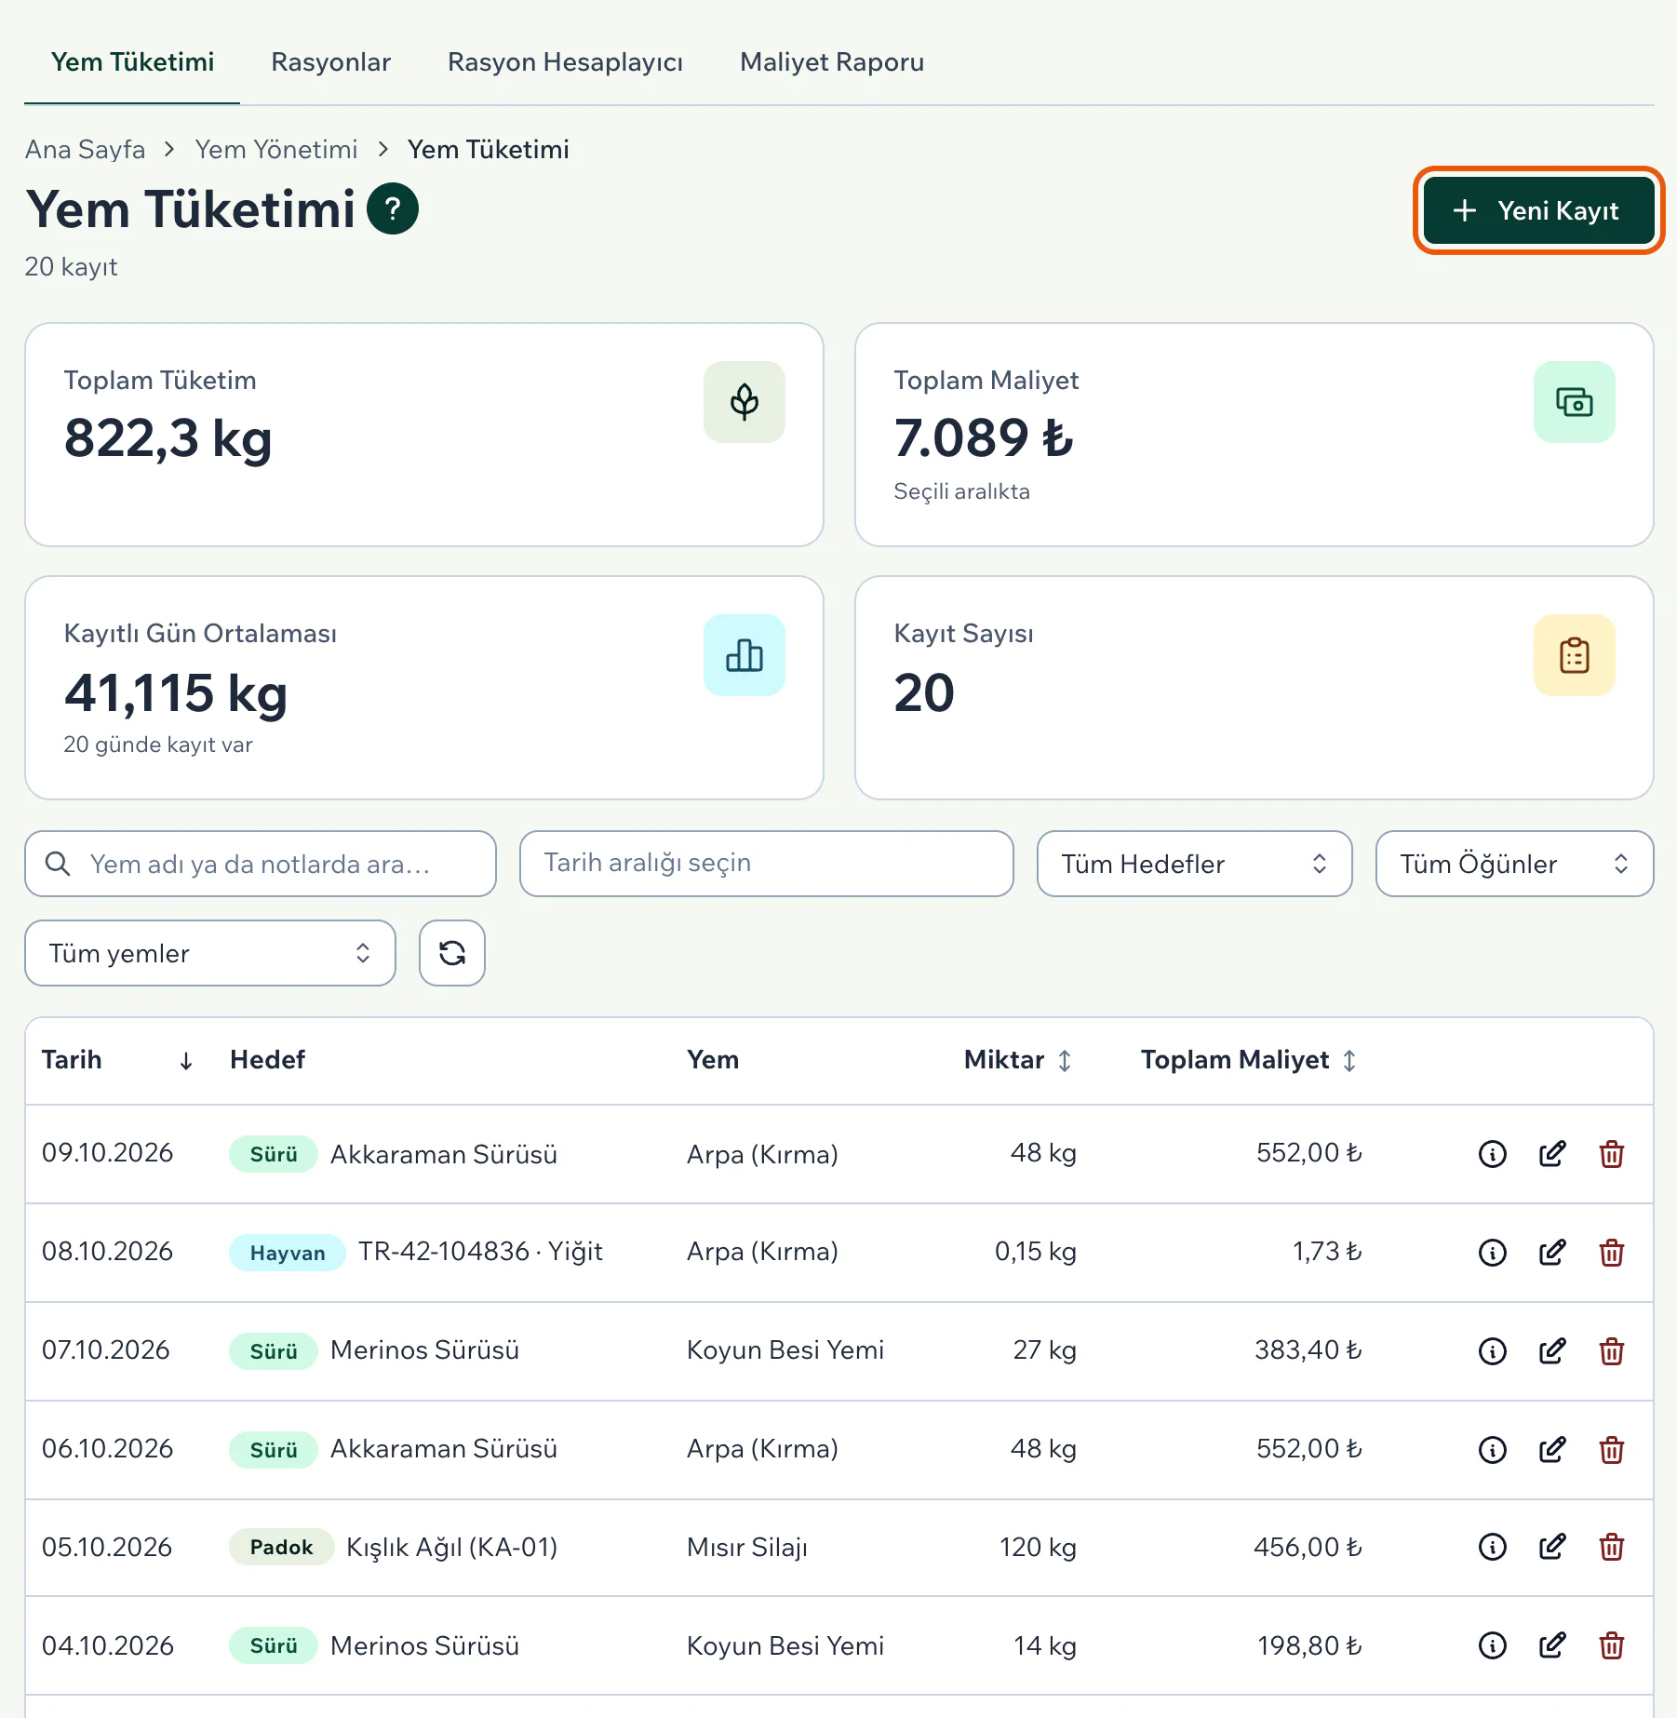Click the Tarih aralığı seçin field
Image resolution: width=1677 pixels, height=1718 pixels.
coord(767,864)
